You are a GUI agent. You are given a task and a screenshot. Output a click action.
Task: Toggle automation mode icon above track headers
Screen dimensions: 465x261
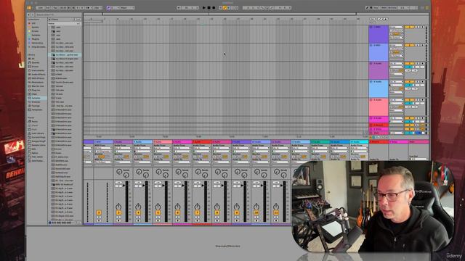380,20
